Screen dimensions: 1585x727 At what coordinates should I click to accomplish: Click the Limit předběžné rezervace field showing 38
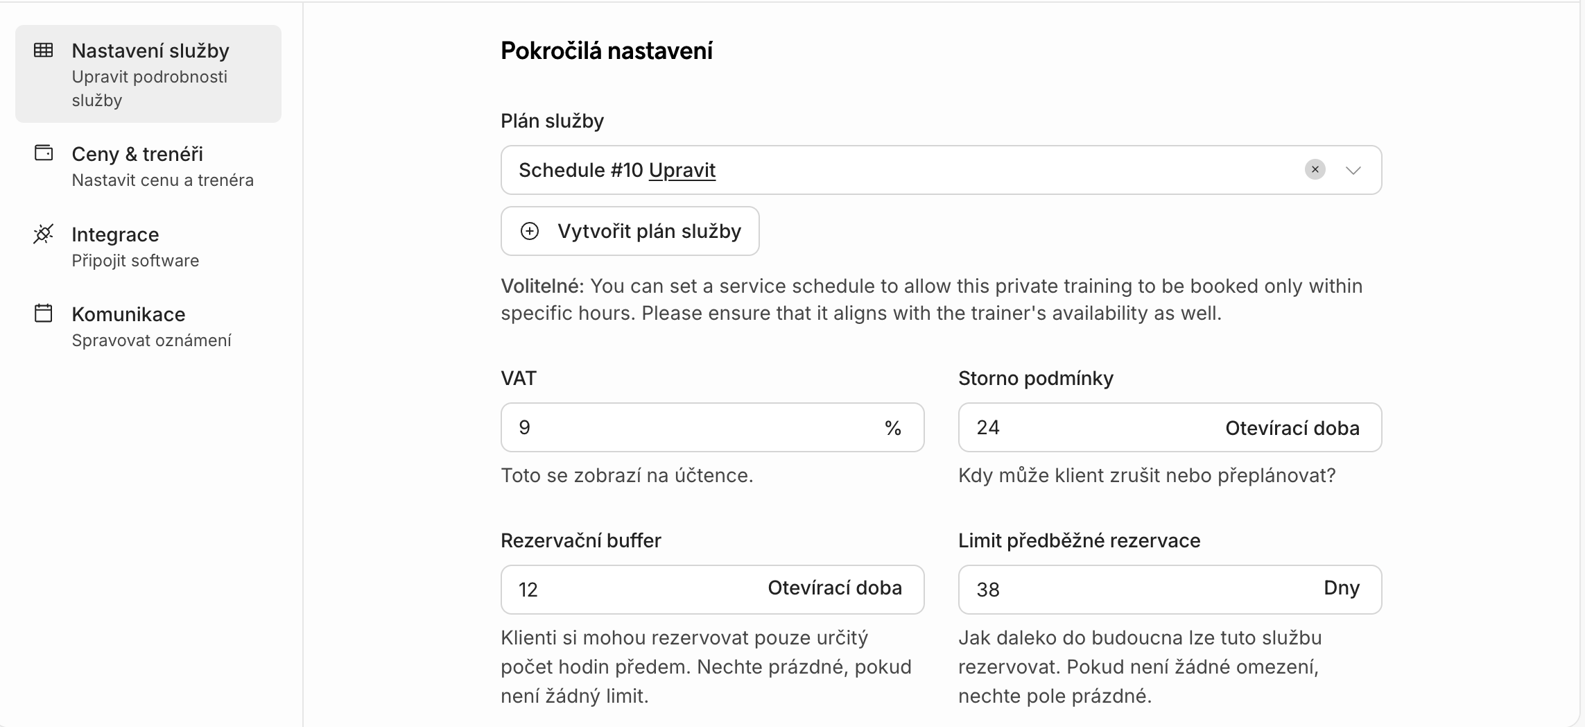click(x=1123, y=590)
